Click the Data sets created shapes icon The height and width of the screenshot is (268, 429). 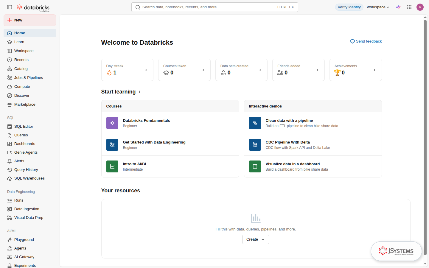pos(223,73)
